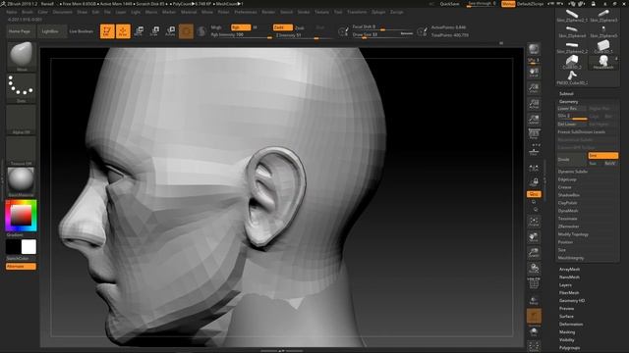Expand the ZRemesher section

[568, 227]
